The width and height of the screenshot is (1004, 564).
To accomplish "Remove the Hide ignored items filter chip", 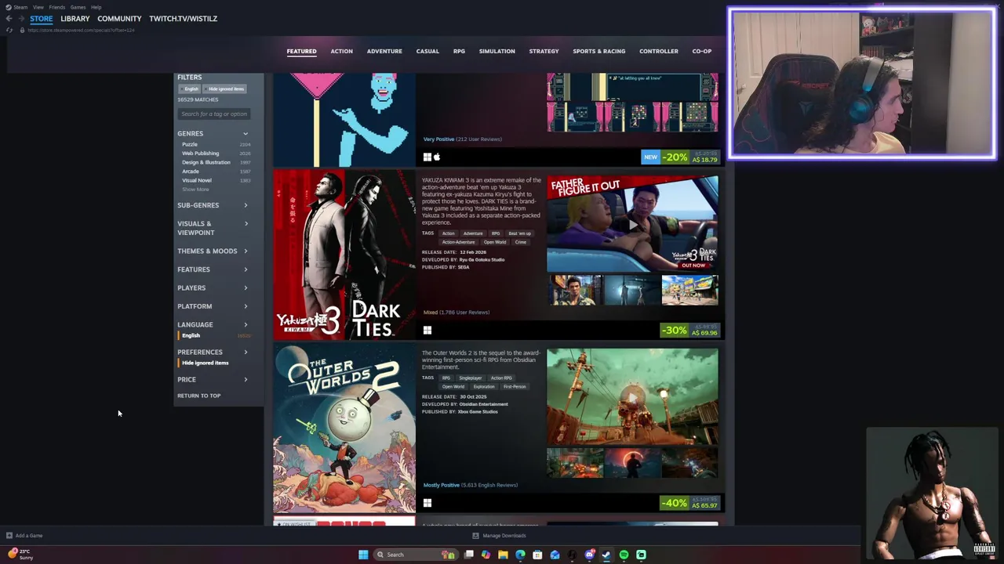I will click(x=226, y=89).
